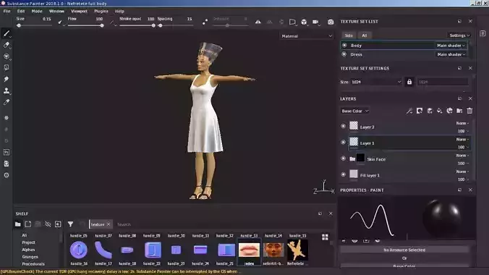Toggle the symmetry icon in top toolbar
The image size is (489, 275).
(258, 22)
